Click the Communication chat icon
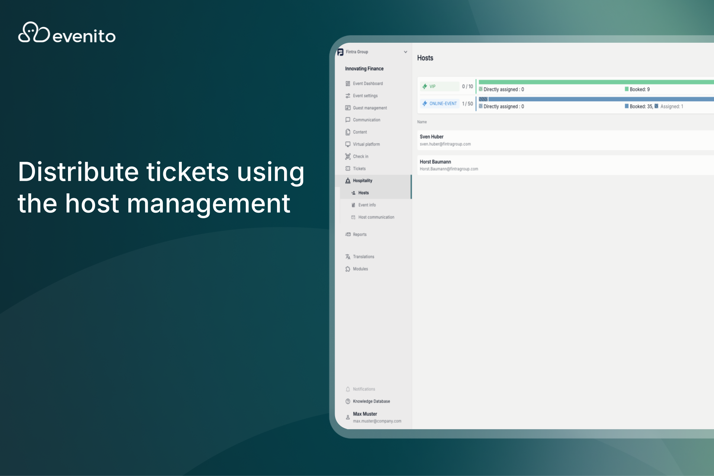Viewport: 714px width, 476px height. (348, 120)
